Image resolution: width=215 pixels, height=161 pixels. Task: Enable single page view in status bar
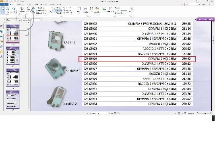(176, 114)
